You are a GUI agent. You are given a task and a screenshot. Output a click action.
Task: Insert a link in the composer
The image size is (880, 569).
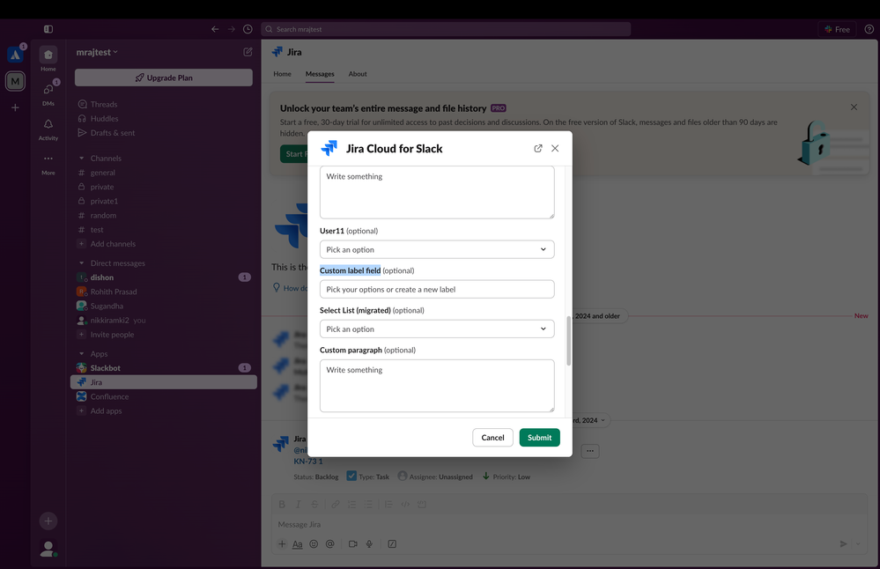pyautogui.click(x=335, y=505)
